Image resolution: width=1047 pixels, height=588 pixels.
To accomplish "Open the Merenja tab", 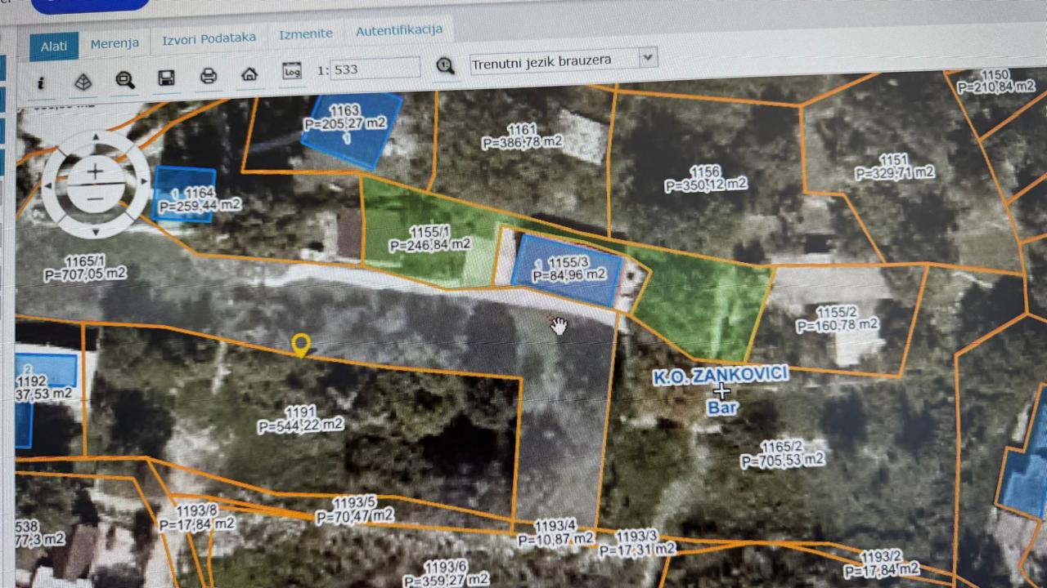I will (115, 43).
